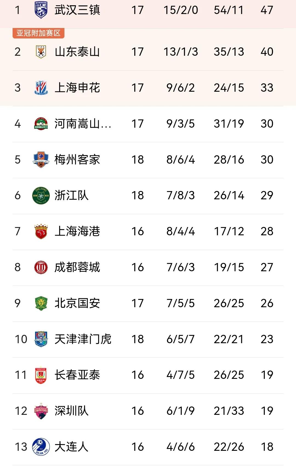Click the Henan Songshan (河南嵩山) team logo
This screenshot has height=467, width=296.
click(x=41, y=124)
